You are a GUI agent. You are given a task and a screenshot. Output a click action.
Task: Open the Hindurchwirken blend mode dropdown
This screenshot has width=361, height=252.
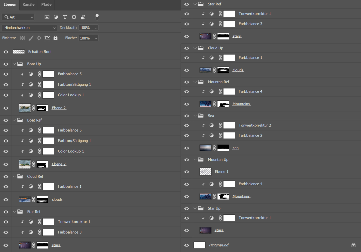[29, 28]
